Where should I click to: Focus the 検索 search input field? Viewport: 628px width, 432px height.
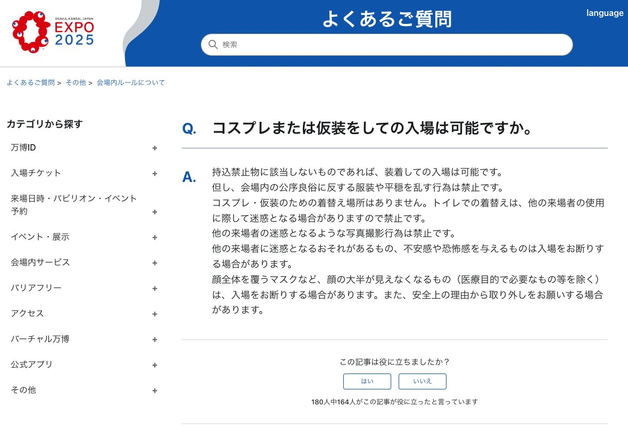(394, 45)
